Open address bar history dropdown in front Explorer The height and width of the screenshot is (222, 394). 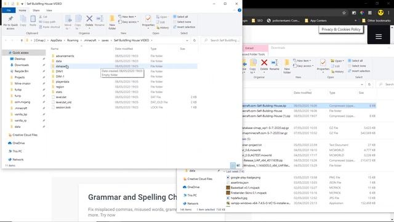click(x=187, y=41)
